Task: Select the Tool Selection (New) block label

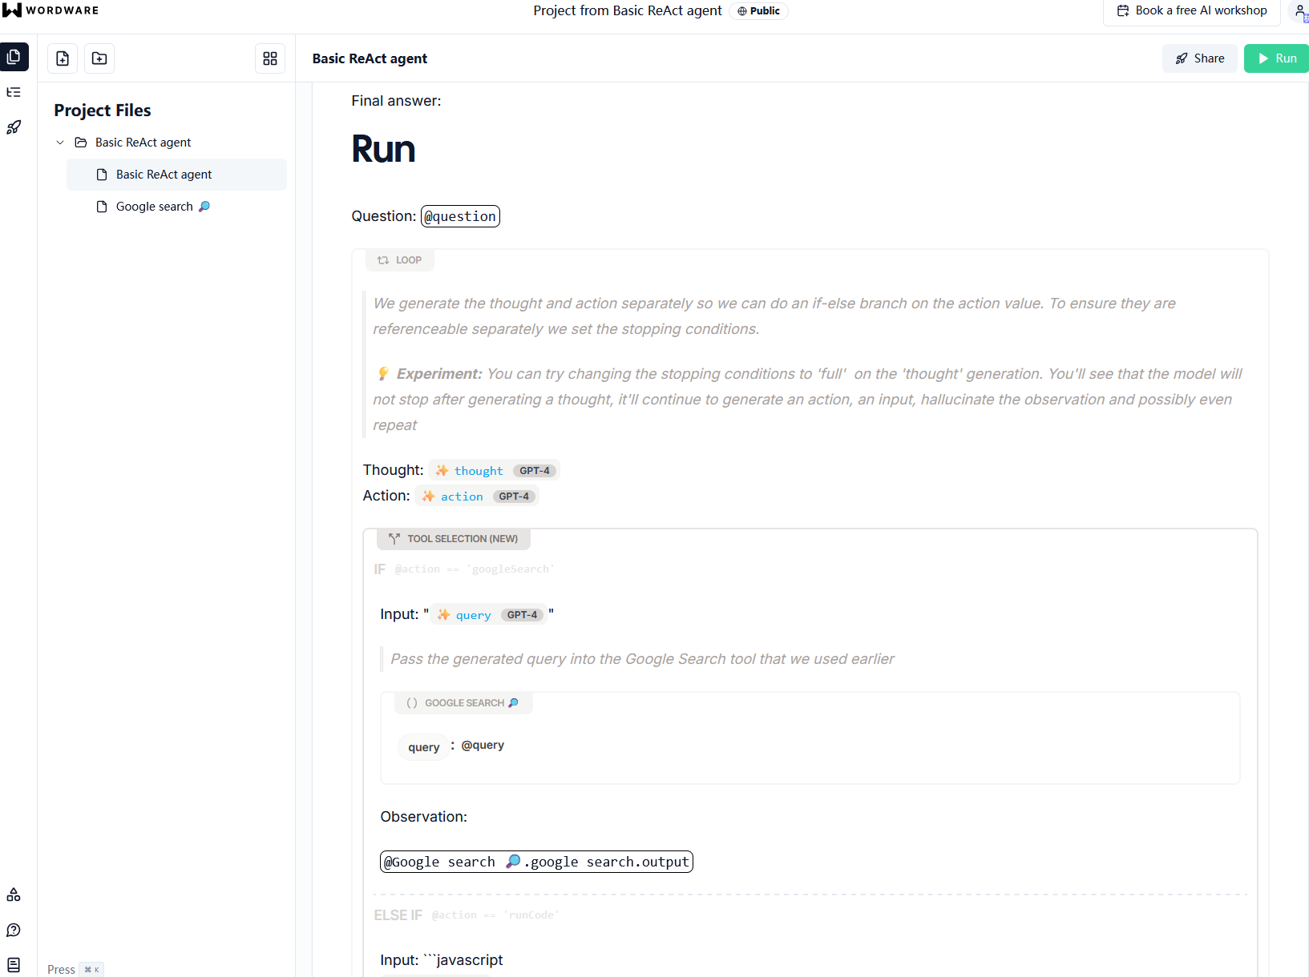Action: 454,539
